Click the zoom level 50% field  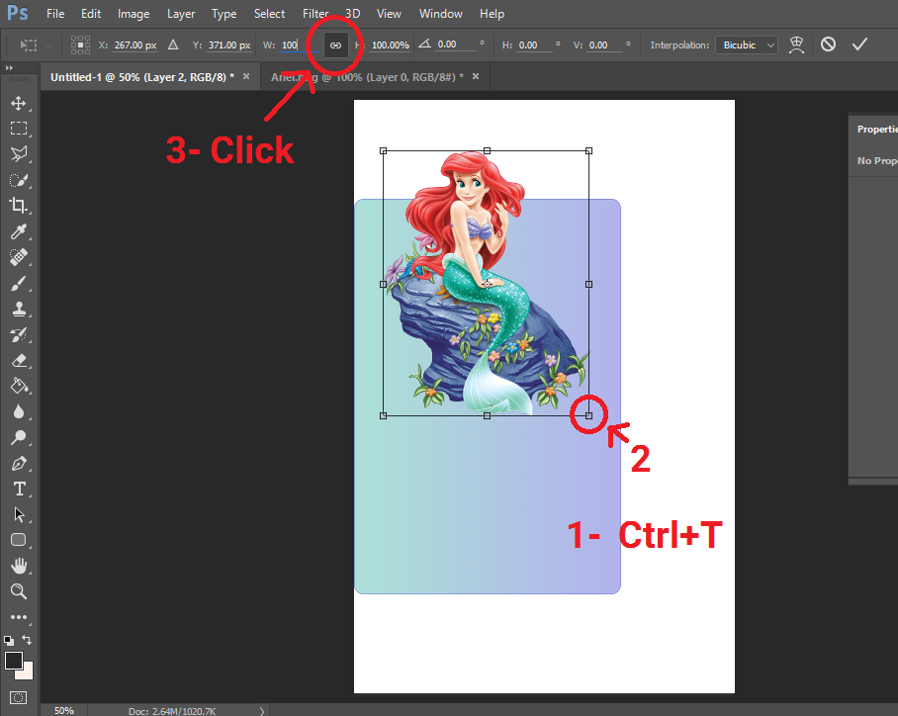(63, 710)
